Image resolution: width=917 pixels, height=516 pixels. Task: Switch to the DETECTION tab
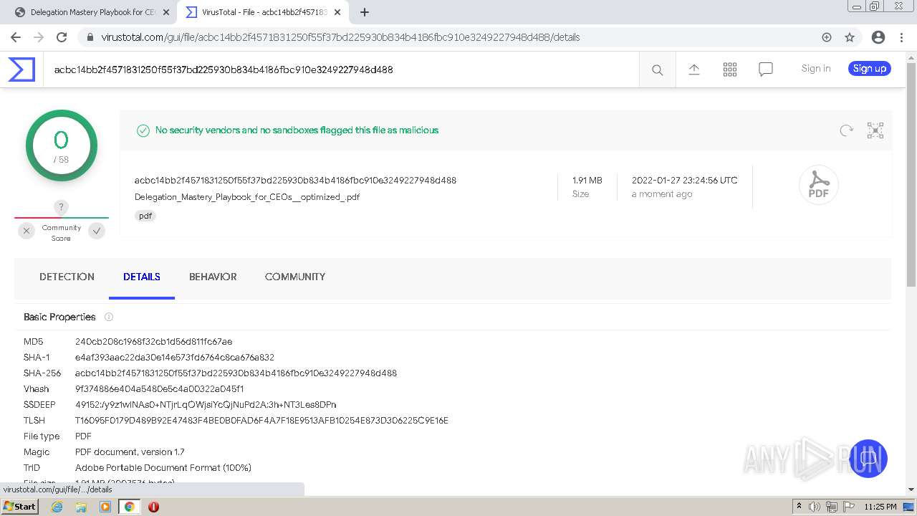(x=67, y=277)
